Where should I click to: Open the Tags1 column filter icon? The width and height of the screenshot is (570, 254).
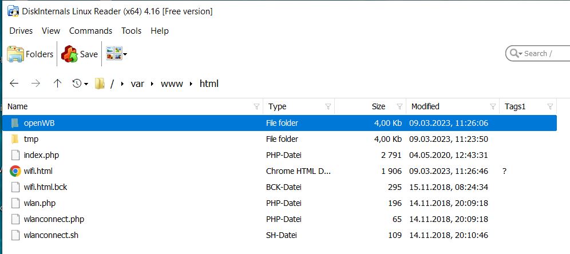(550, 106)
